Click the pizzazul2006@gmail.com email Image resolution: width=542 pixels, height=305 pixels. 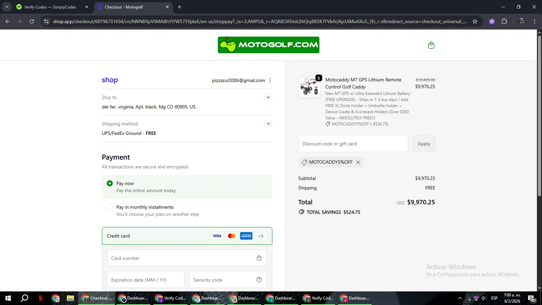pyautogui.click(x=238, y=81)
